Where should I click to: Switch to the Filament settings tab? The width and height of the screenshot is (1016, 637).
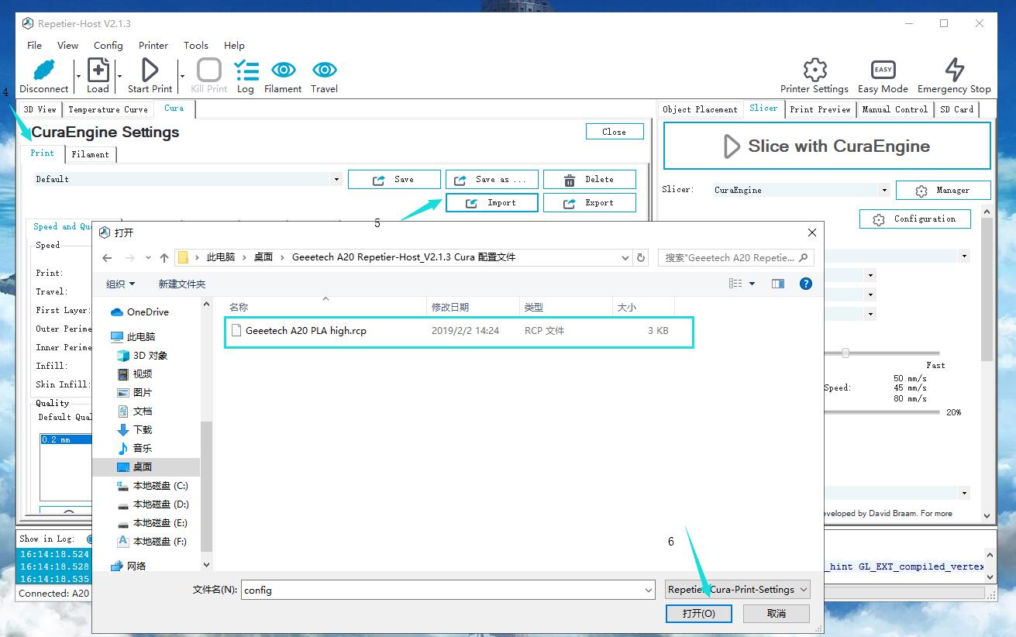91,154
